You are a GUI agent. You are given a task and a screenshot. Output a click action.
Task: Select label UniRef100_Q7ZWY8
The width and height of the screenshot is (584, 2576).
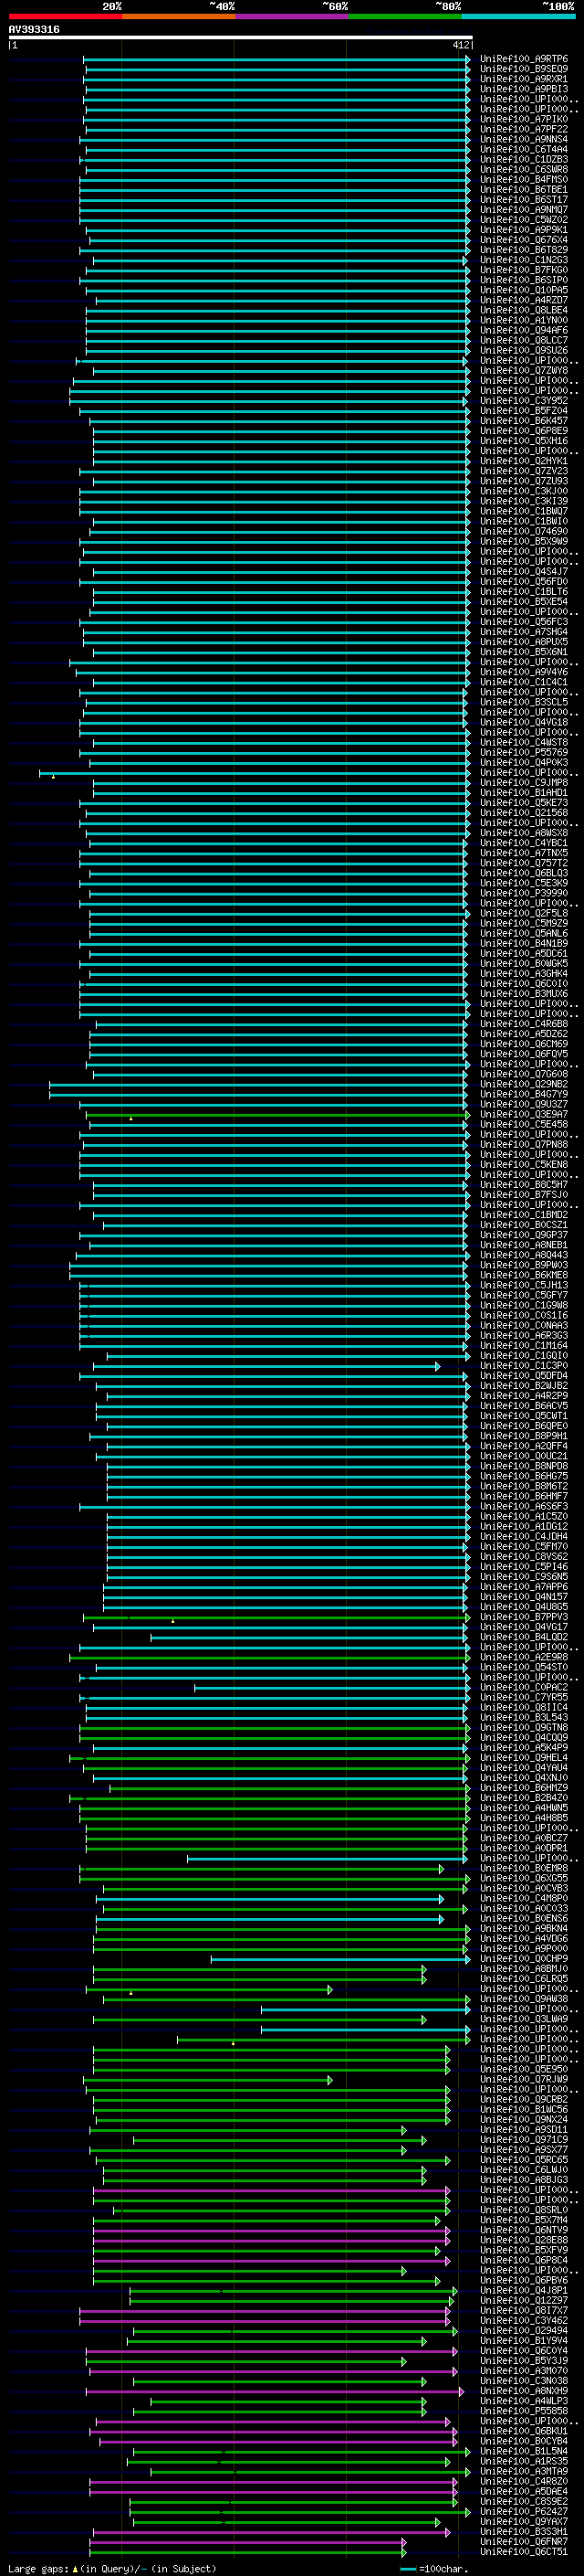click(524, 370)
